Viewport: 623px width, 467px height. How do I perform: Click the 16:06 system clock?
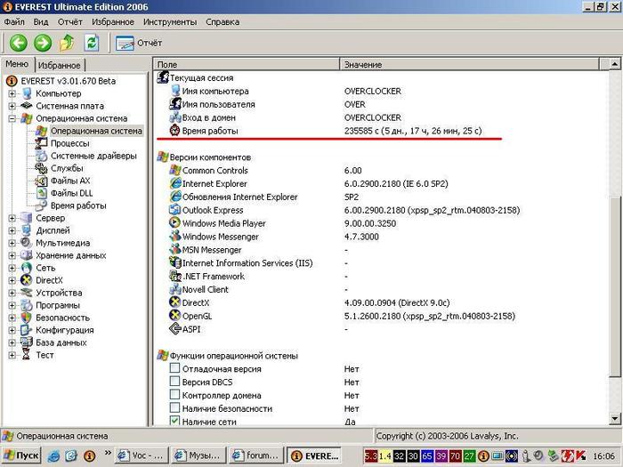click(604, 455)
